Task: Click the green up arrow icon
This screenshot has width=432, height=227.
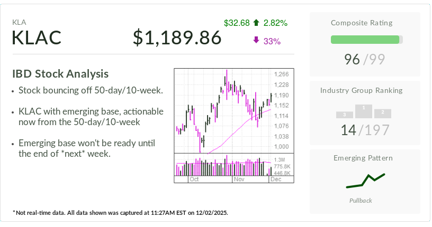Action: coord(256,23)
